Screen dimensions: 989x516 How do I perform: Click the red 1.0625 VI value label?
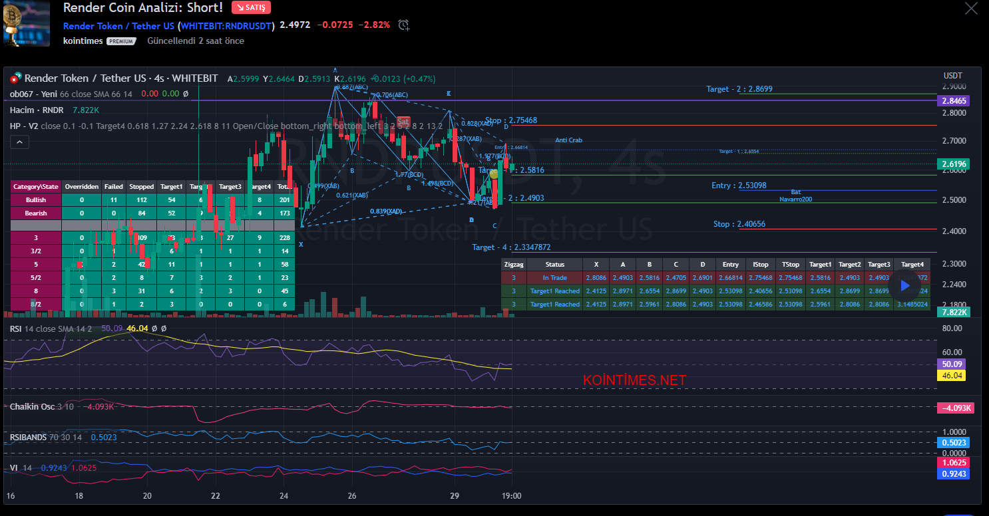coord(953,462)
